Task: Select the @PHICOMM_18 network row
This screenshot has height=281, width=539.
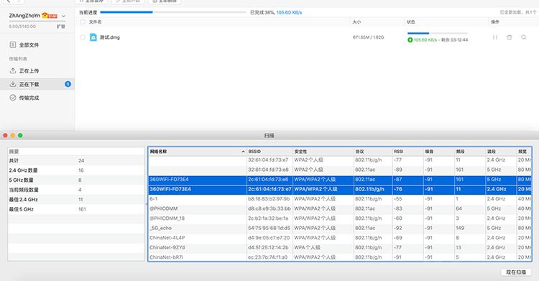Action: 340,218
